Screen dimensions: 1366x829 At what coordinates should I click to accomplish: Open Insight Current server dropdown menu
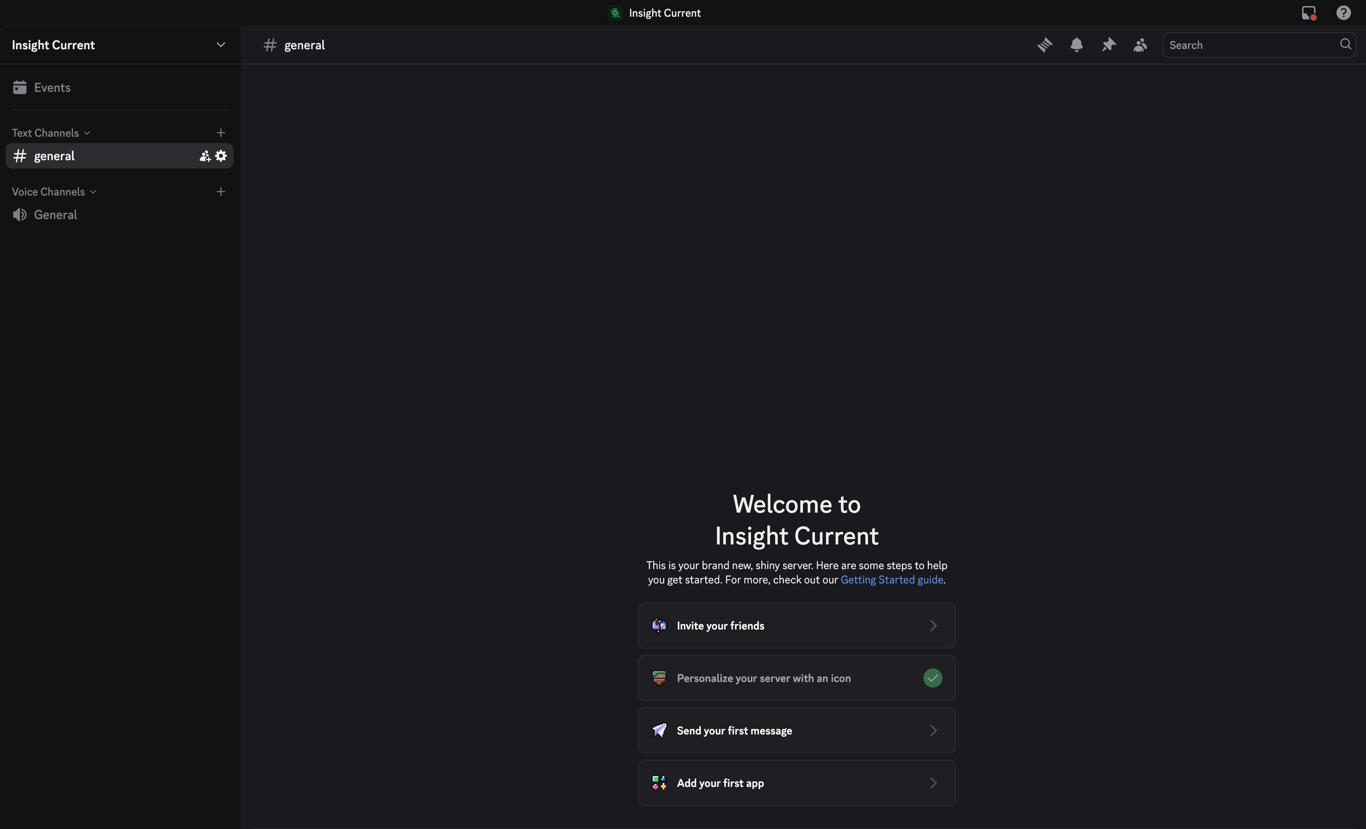tap(221, 45)
